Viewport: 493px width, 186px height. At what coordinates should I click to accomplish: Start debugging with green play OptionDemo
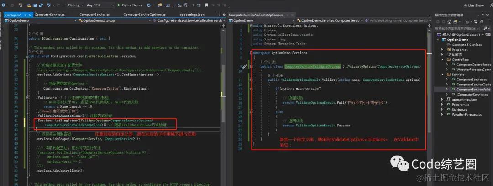point(129,5)
